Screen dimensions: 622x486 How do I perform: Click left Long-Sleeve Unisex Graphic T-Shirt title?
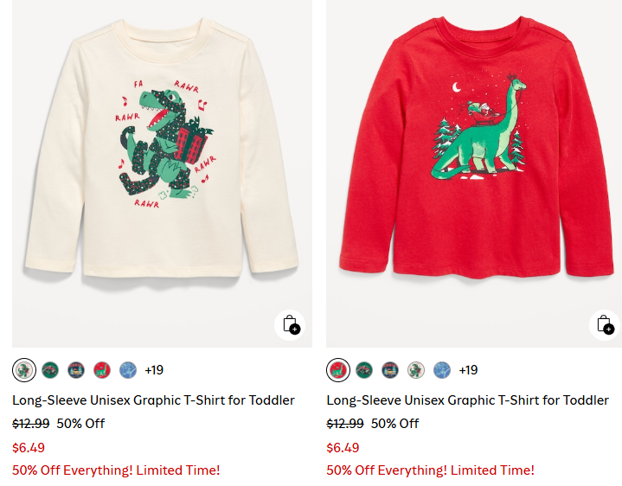(x=153, y=400)
